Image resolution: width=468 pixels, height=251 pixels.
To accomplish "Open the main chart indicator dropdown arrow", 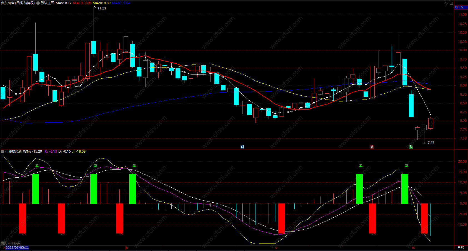I will [x=38, y=3].
